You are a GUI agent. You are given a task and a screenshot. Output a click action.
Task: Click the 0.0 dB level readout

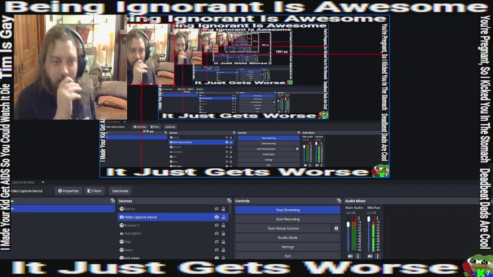point(371,213)
